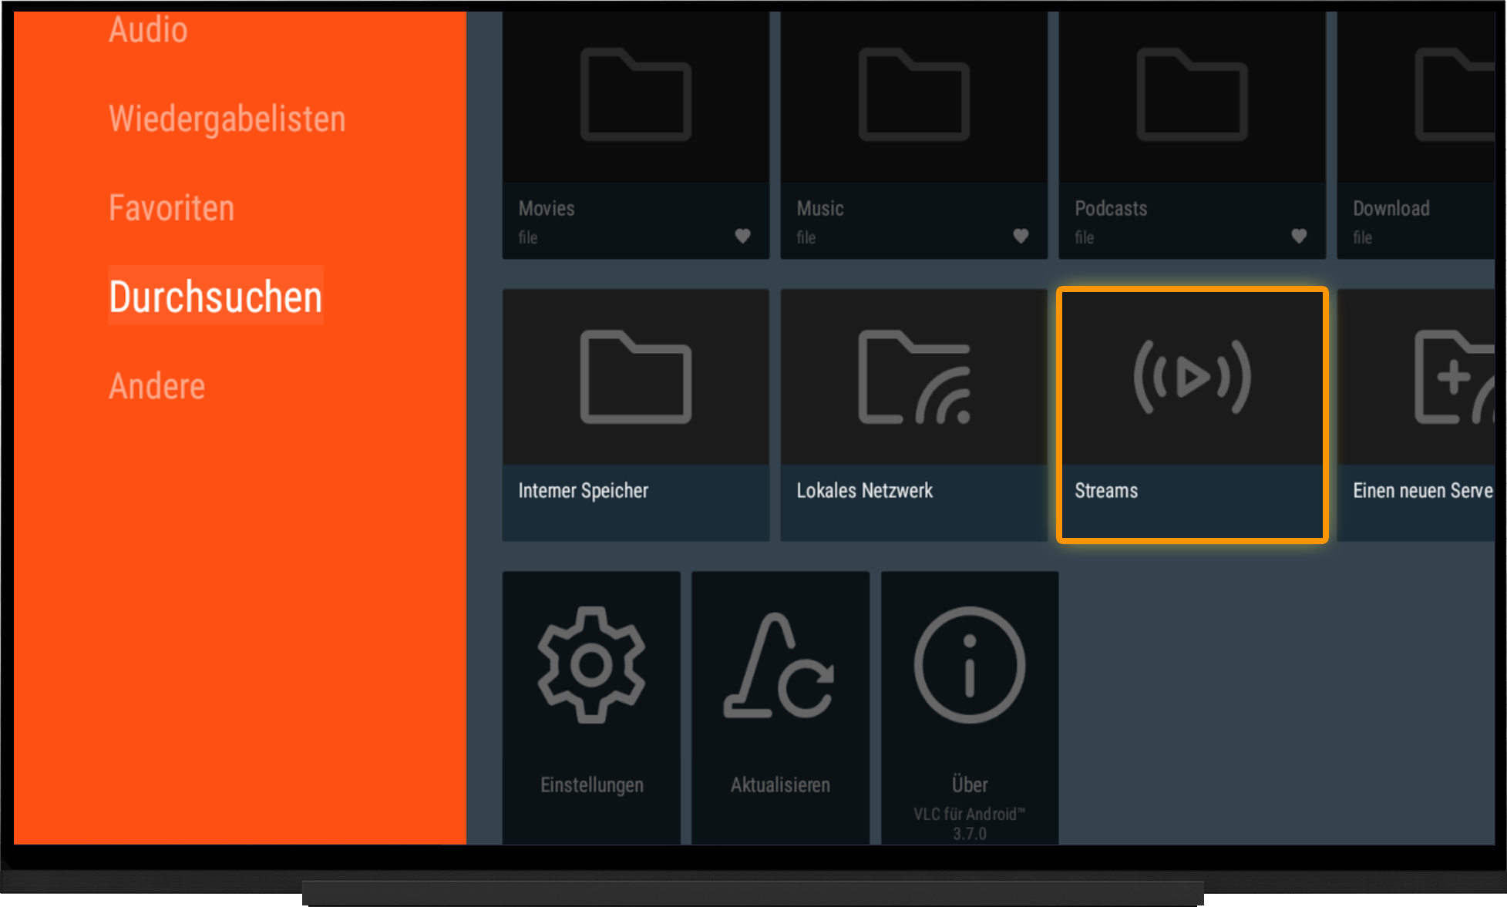This screenshot has height=907, width=1507.
Task: Open the Movies folder icon
Action: (x=636, y=94)
